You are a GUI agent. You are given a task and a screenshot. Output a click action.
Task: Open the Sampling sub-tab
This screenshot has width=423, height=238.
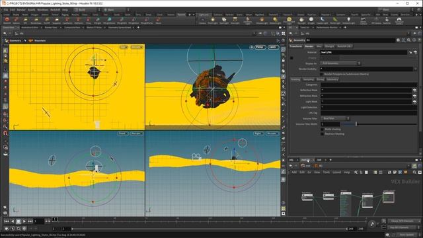[309, 79]
